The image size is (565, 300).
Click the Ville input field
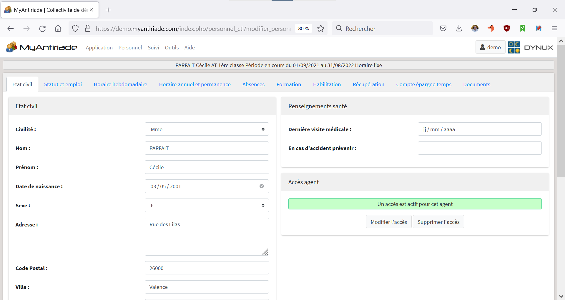coord(207,287)
